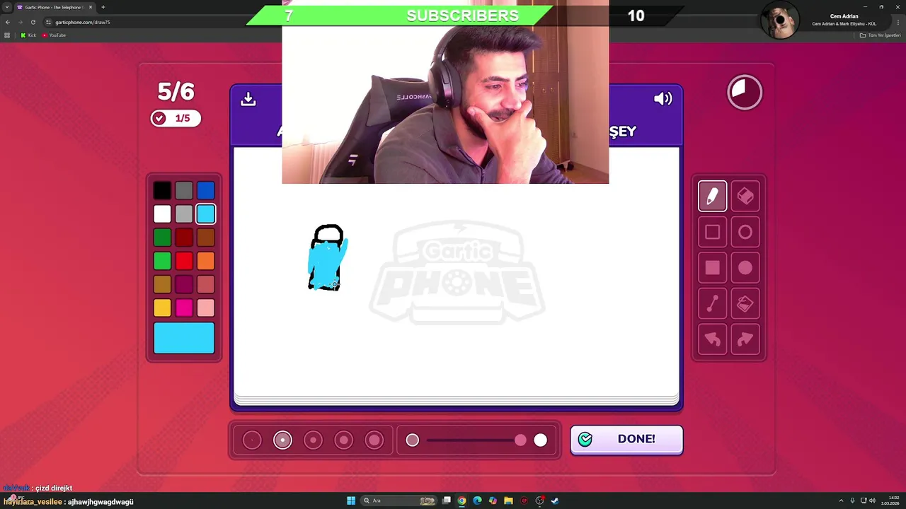Screen dimensions: 906x509
Task: Click the 1/5 players ready indicator
Action: point(176,118)
